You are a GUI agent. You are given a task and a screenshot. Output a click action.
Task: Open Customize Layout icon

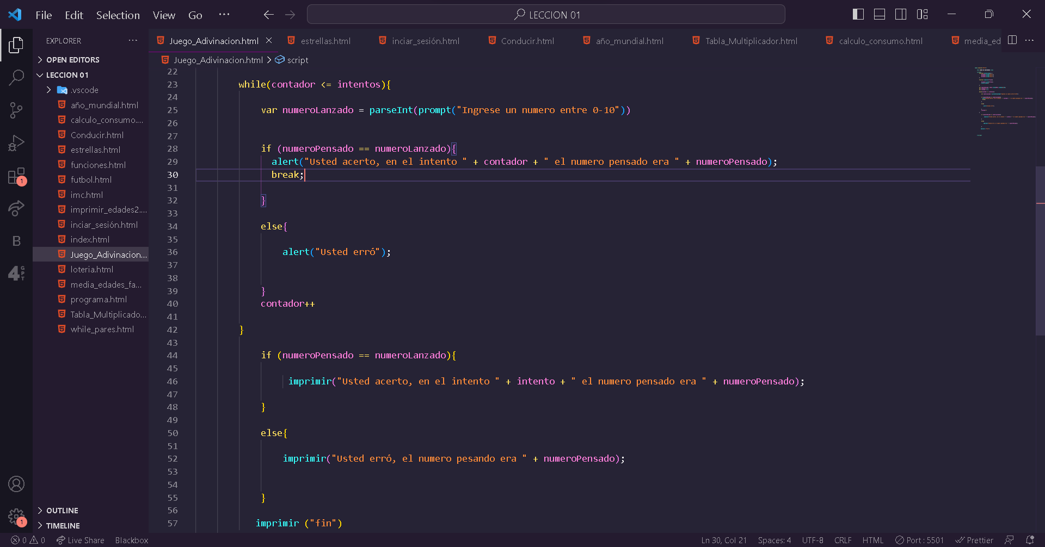[922, 15]
